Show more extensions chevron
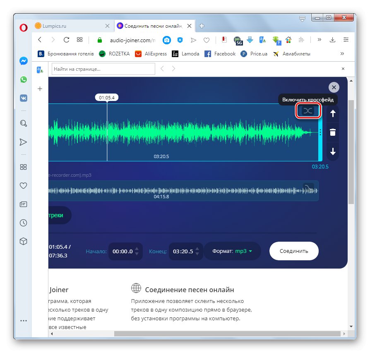This screenshot has width=370, height=353. [319, 40]
